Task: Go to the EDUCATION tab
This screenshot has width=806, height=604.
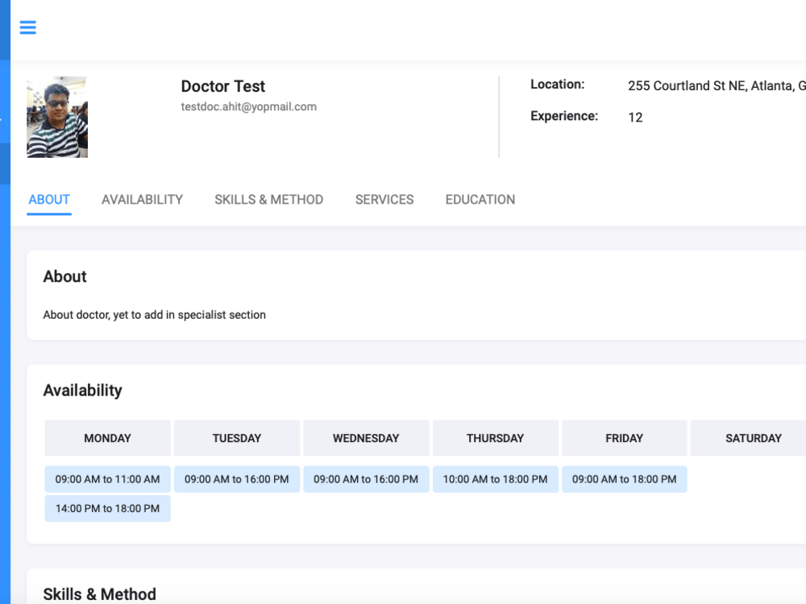Action: [x=480, y=199]
